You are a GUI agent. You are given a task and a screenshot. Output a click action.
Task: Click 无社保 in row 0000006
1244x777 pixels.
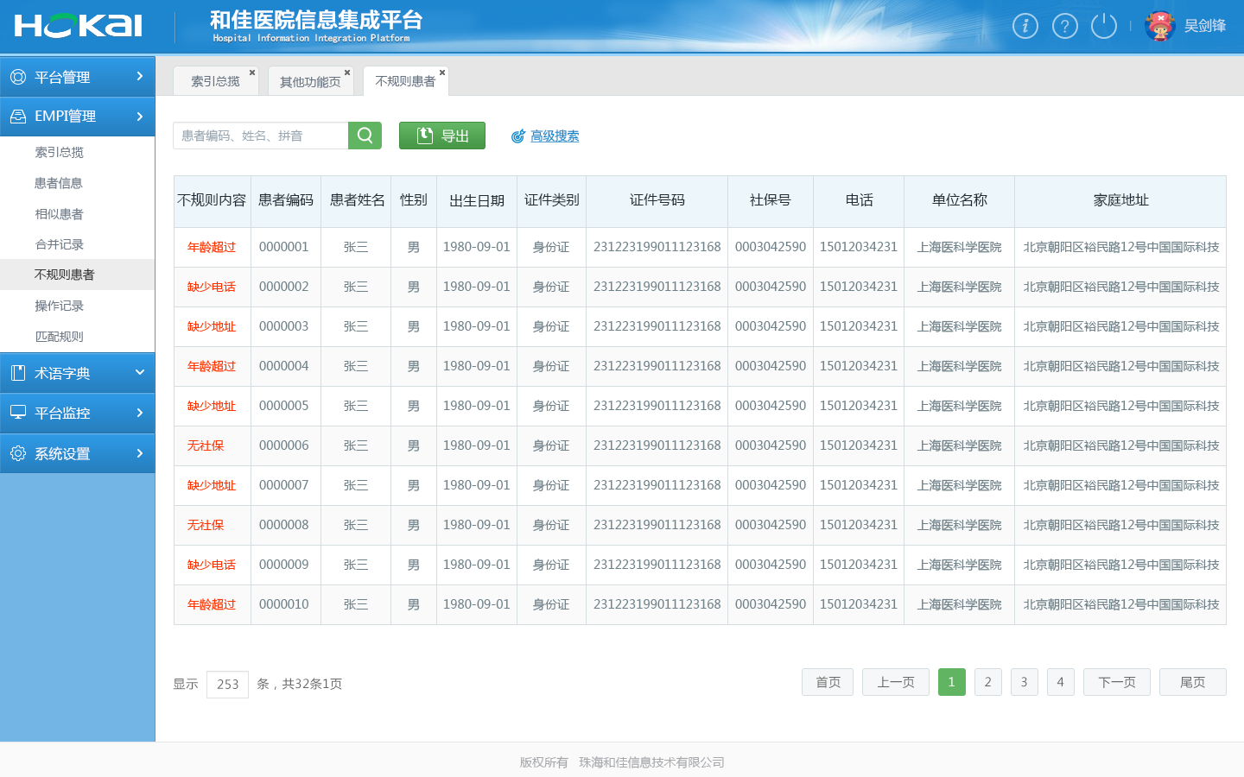pos(206,445)
